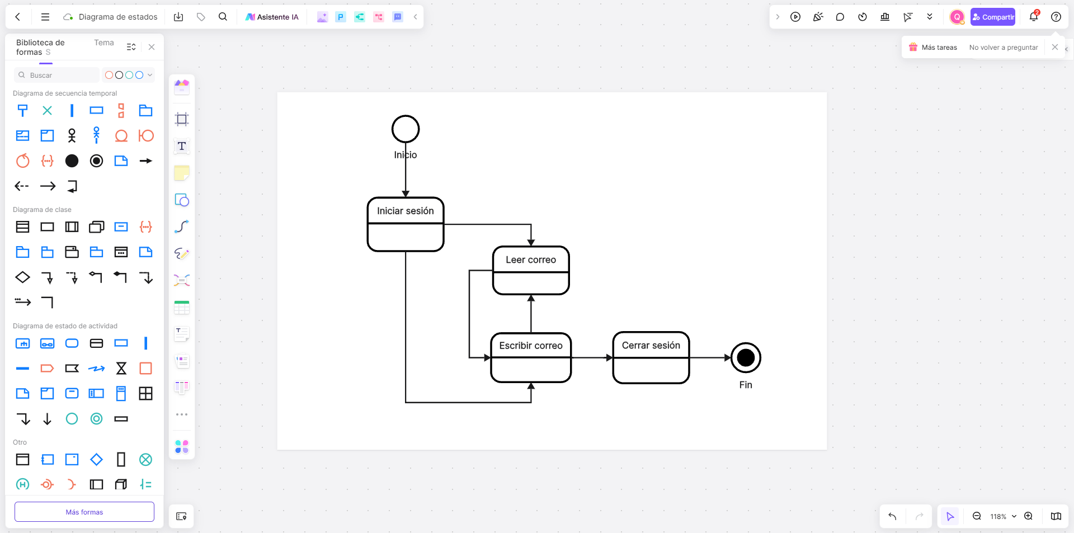The width and height of the screenshot is (1074, 533).
Task: Click Más tareas in the notification
Action: pos(939,48)
